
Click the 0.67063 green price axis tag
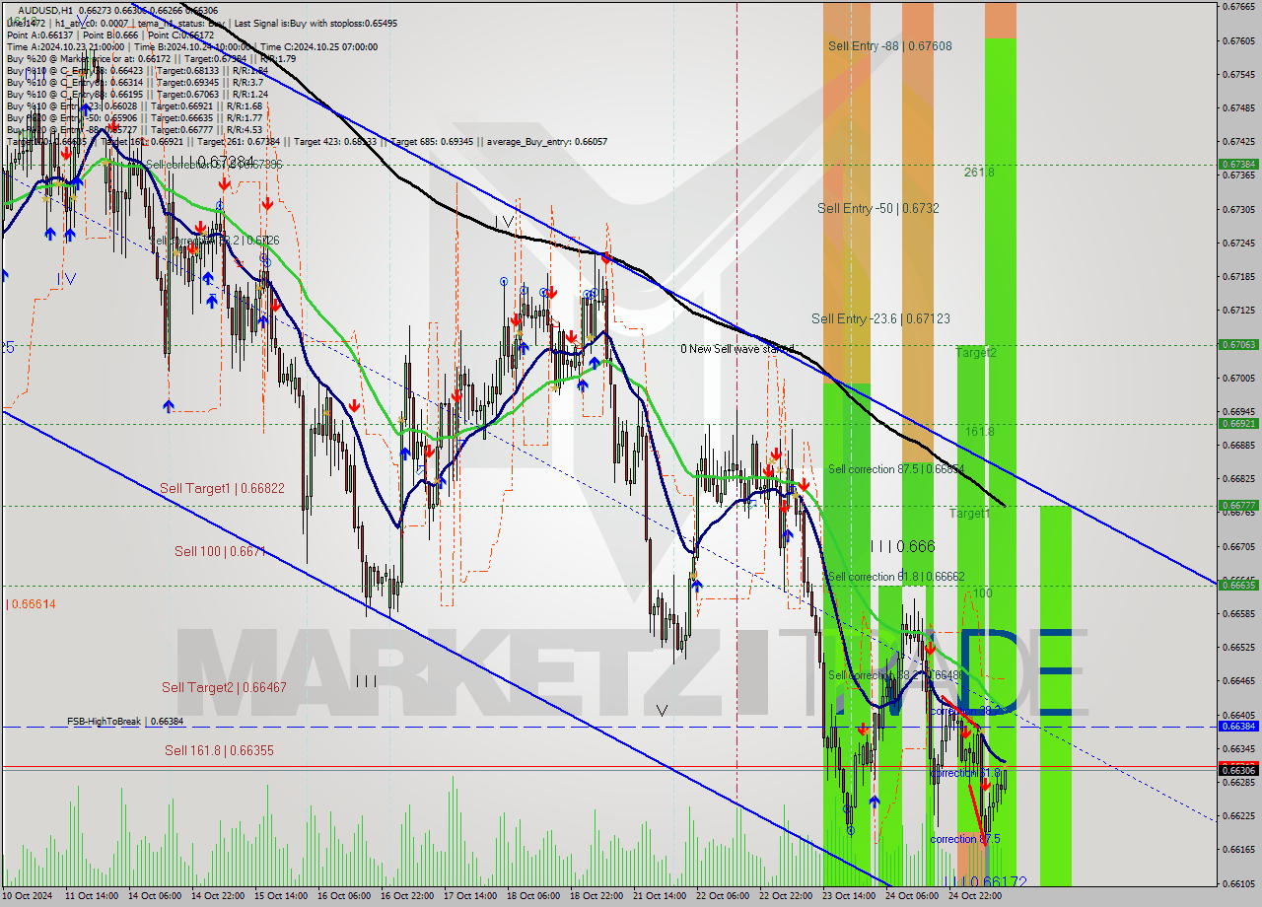click(x=1238, y=345)
